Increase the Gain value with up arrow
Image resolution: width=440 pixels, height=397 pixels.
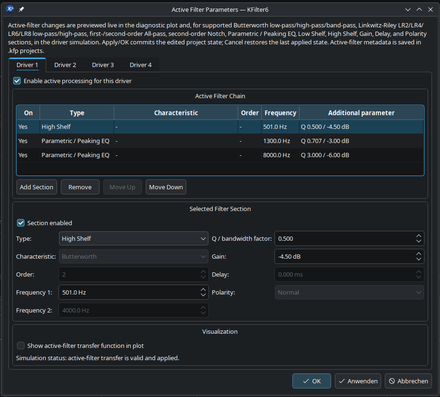(x=419, y=254)
